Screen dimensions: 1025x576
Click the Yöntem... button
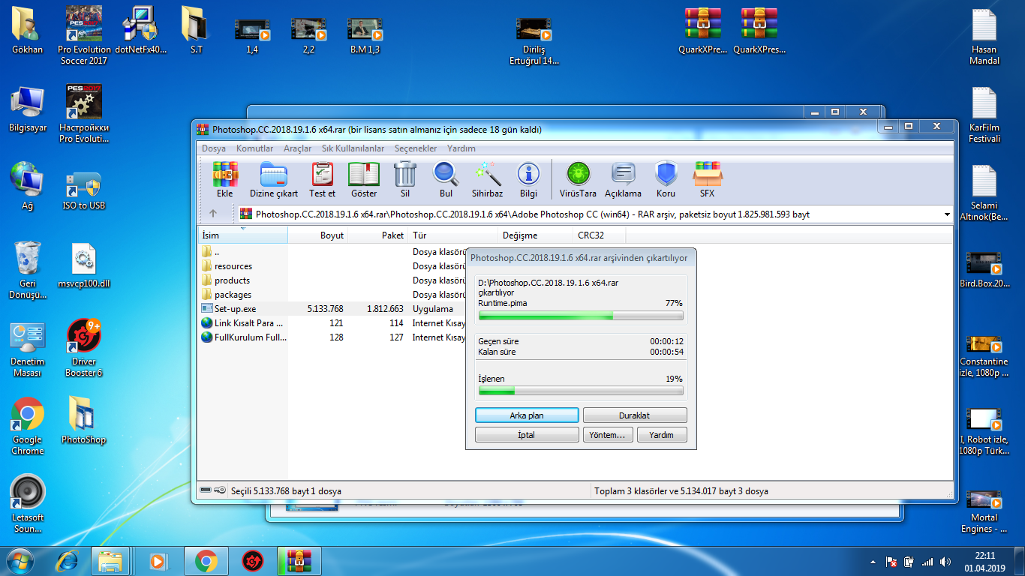click(x=608, y=435)
